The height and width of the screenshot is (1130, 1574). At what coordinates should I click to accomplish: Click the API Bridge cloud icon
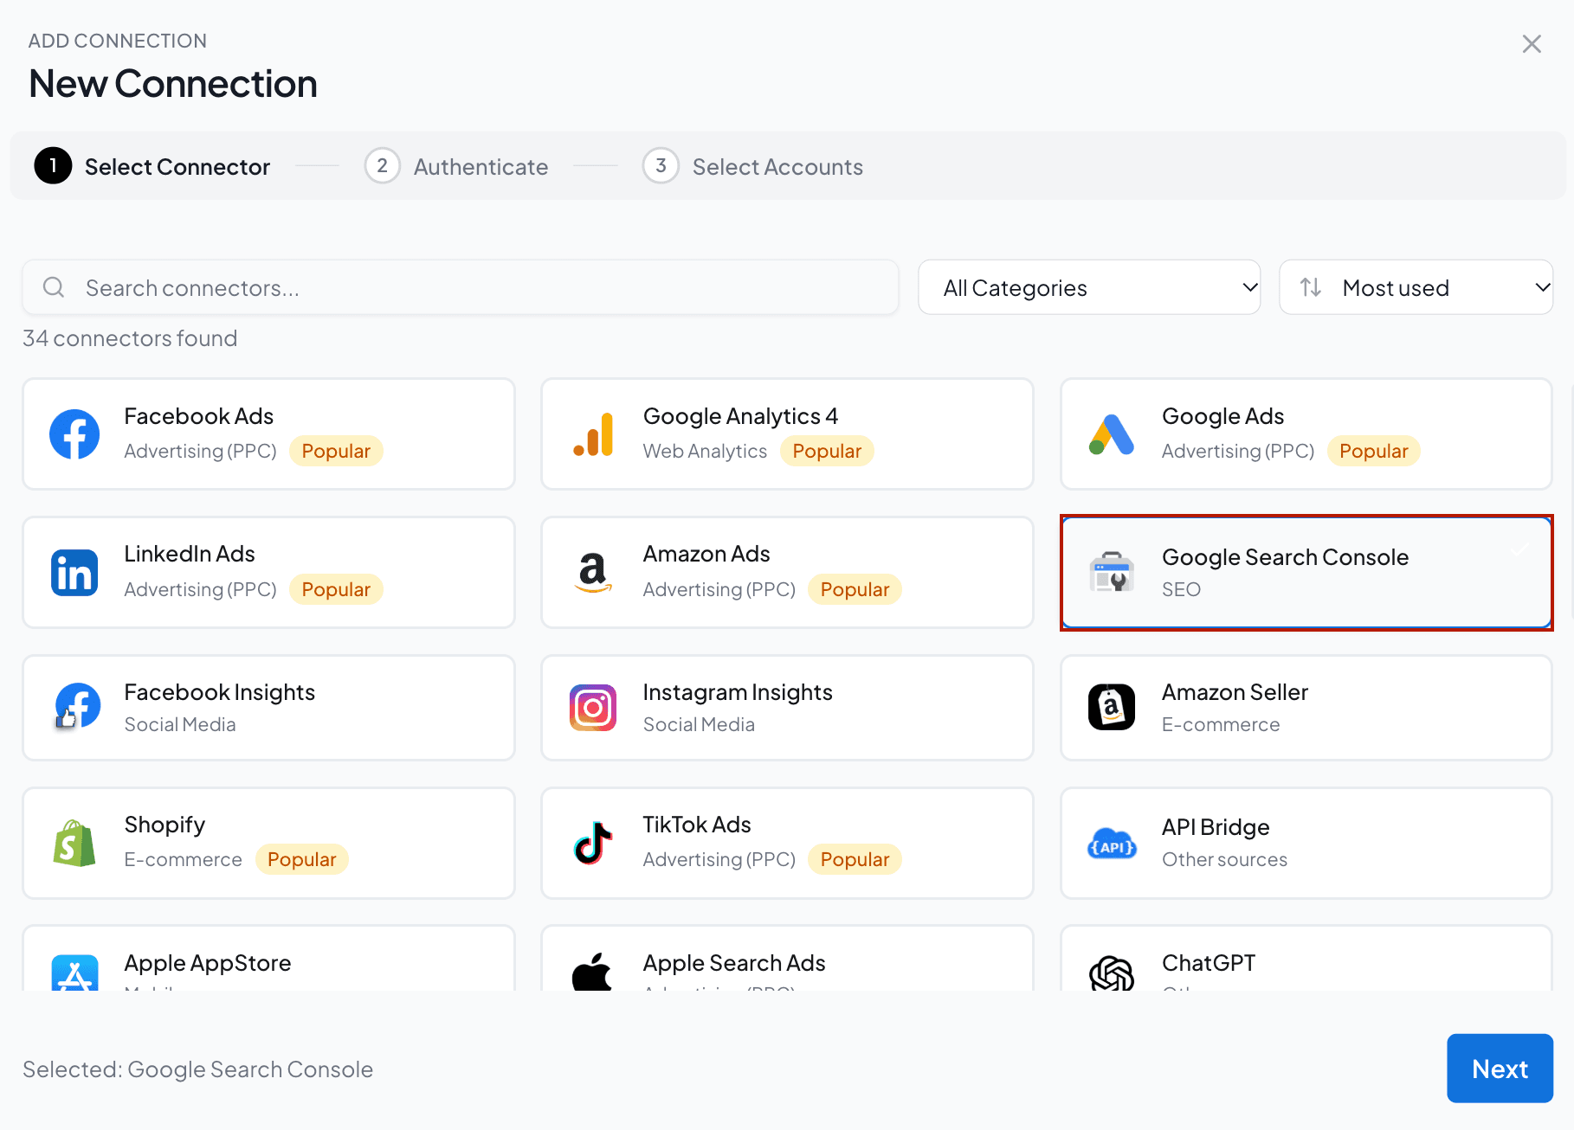[1112, 844]
